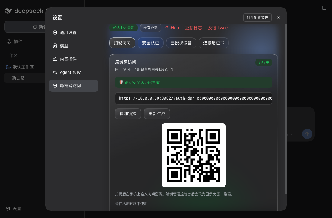Toggle the right panel icon at top right
332x218 pixels.
pos(324,8)
